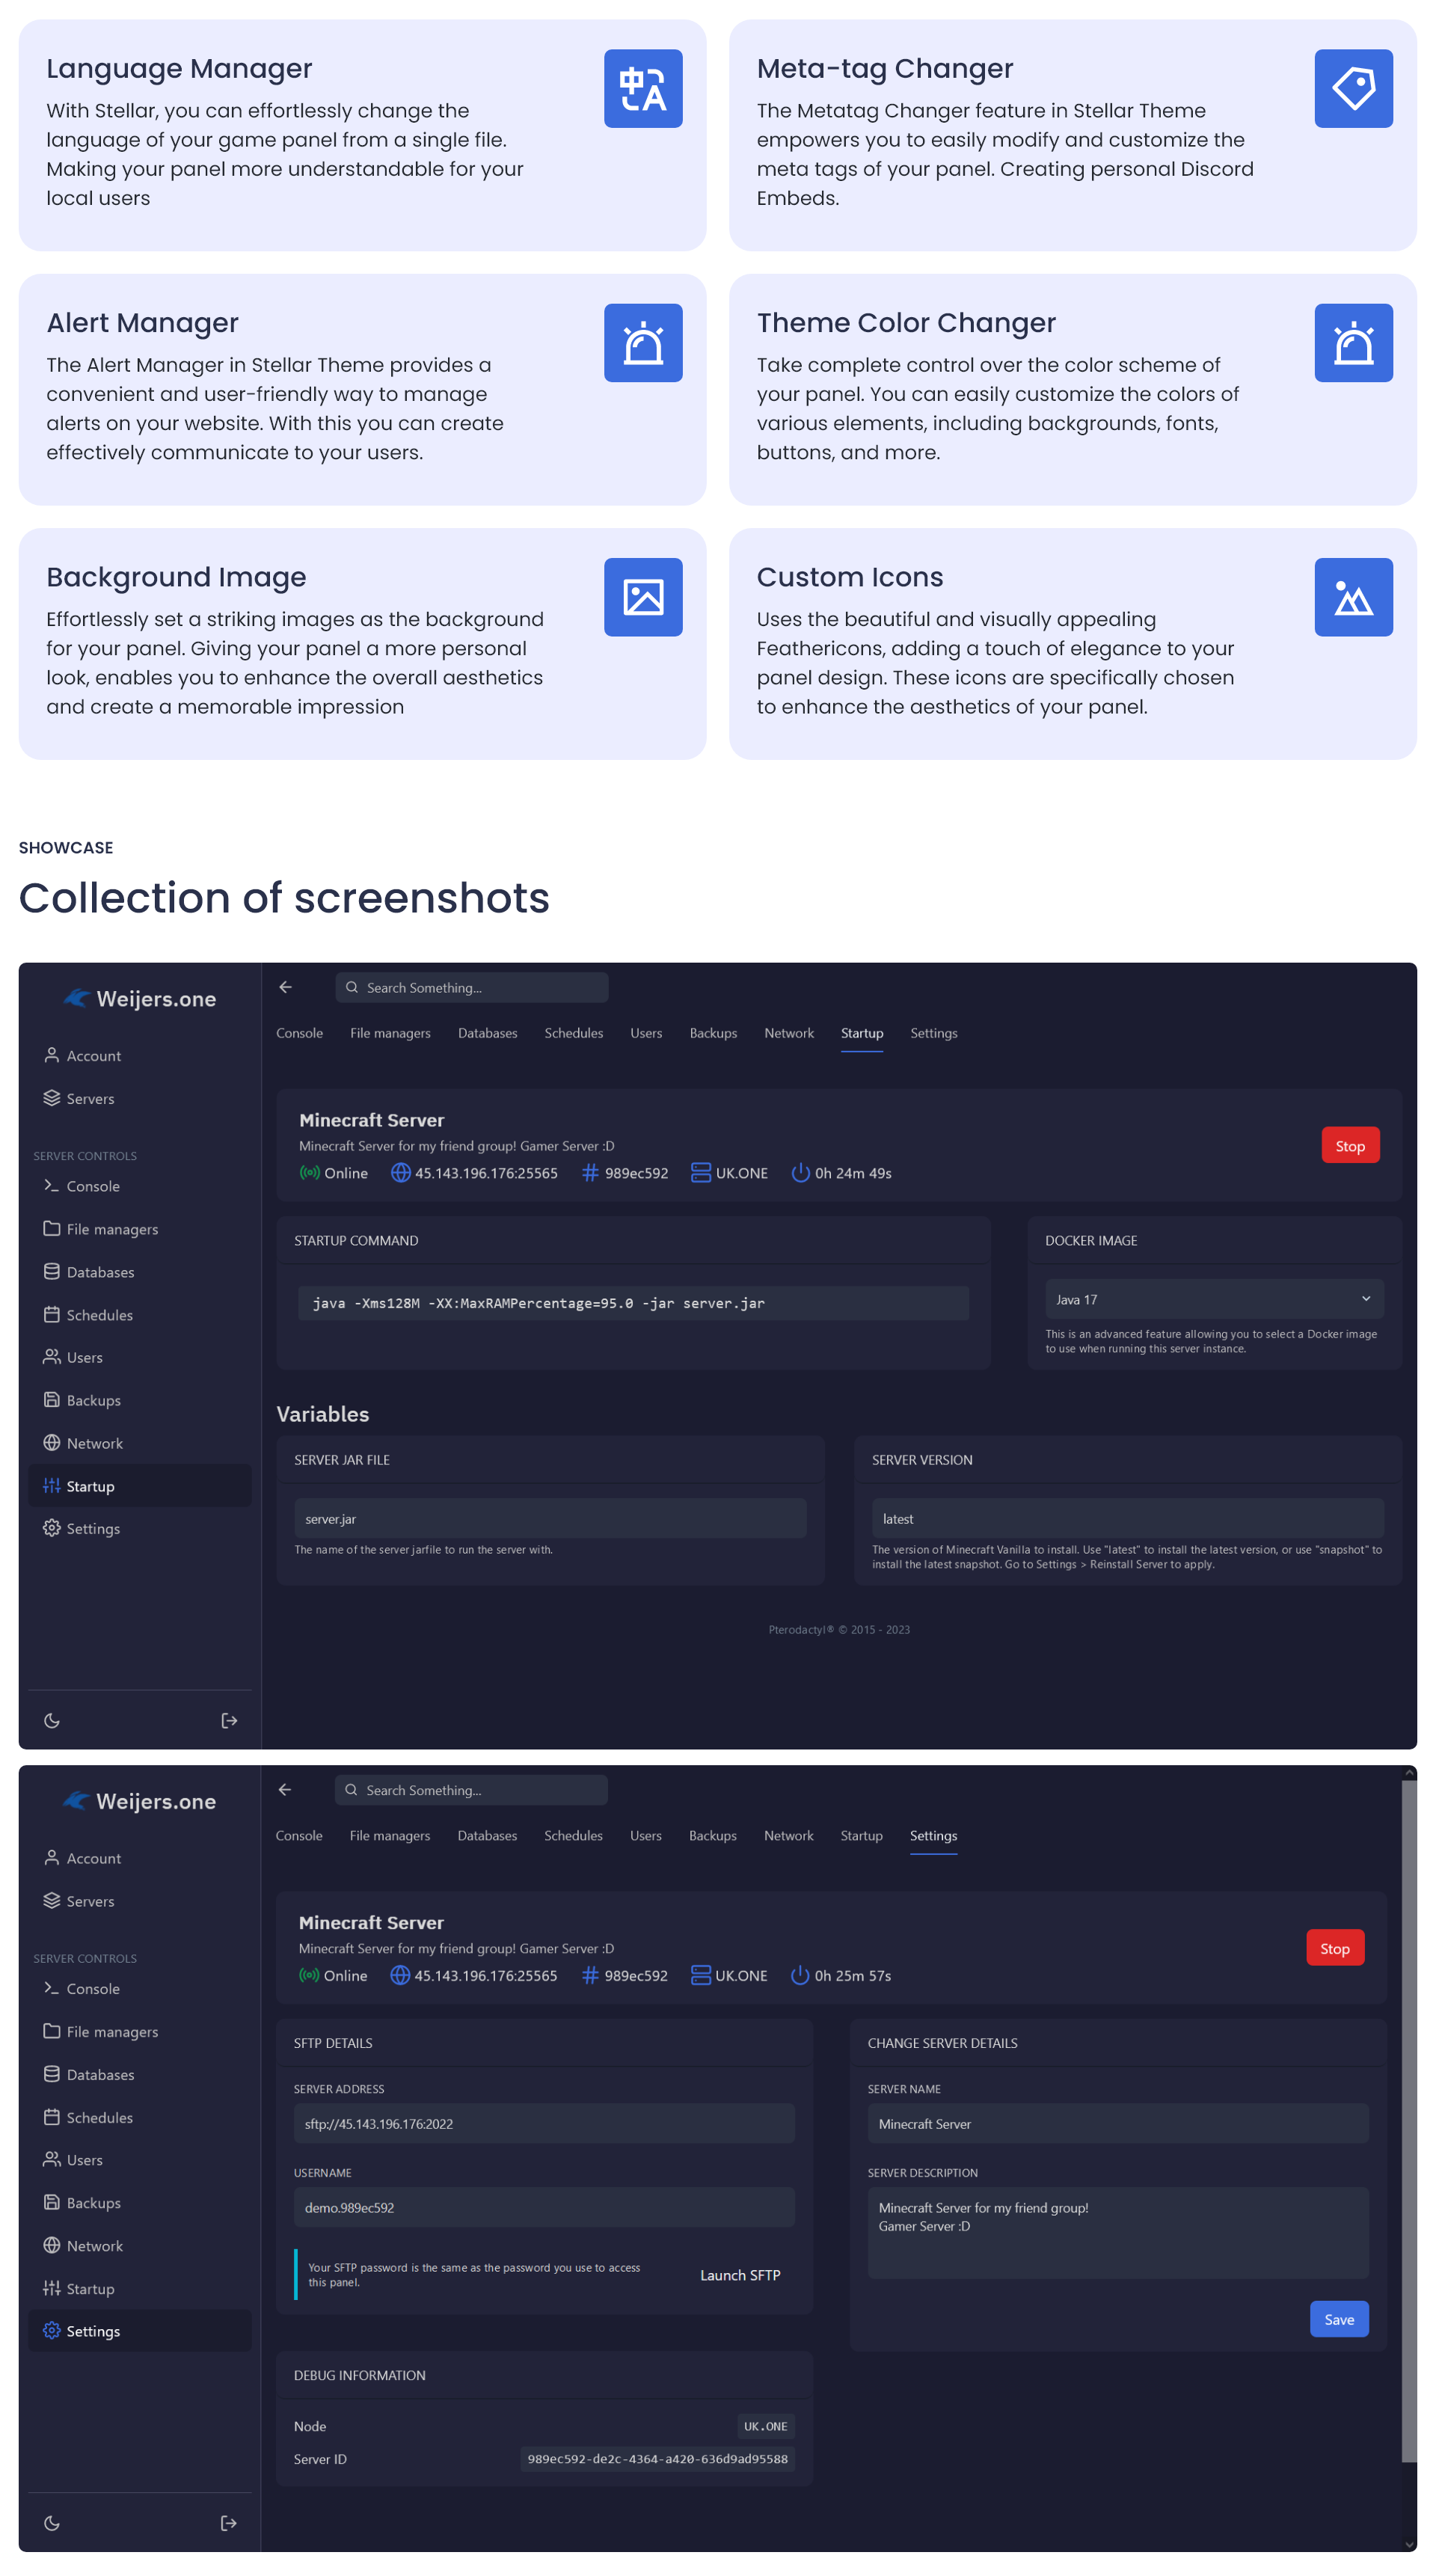Expand the Java 17 Docker image dropdown
The width and height of the screenshot is (1436, 2576).
tap(1214, 1299)
